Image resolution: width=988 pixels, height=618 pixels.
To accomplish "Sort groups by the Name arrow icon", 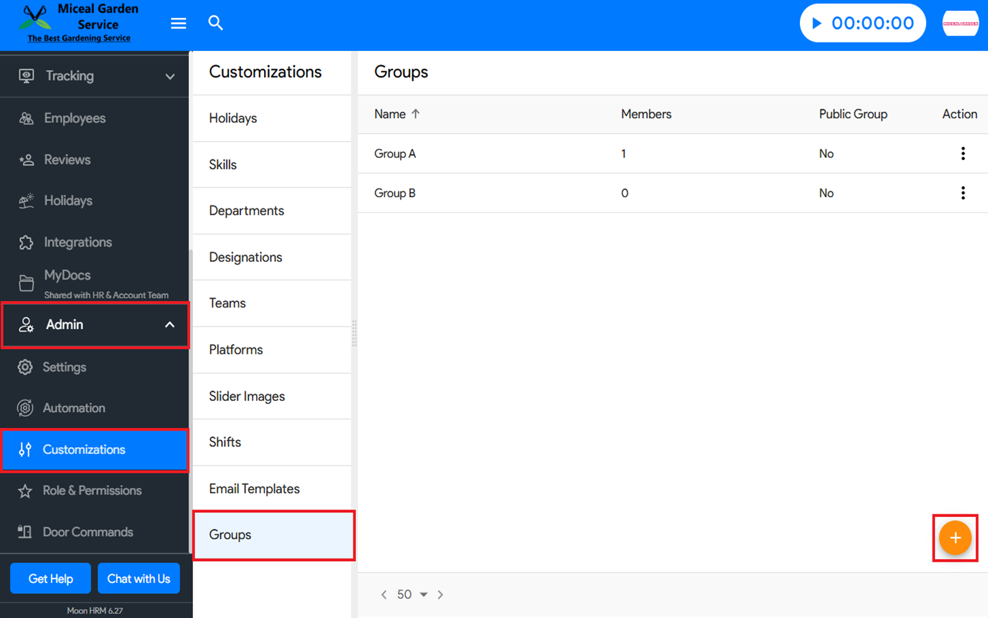I will [416, 114].
